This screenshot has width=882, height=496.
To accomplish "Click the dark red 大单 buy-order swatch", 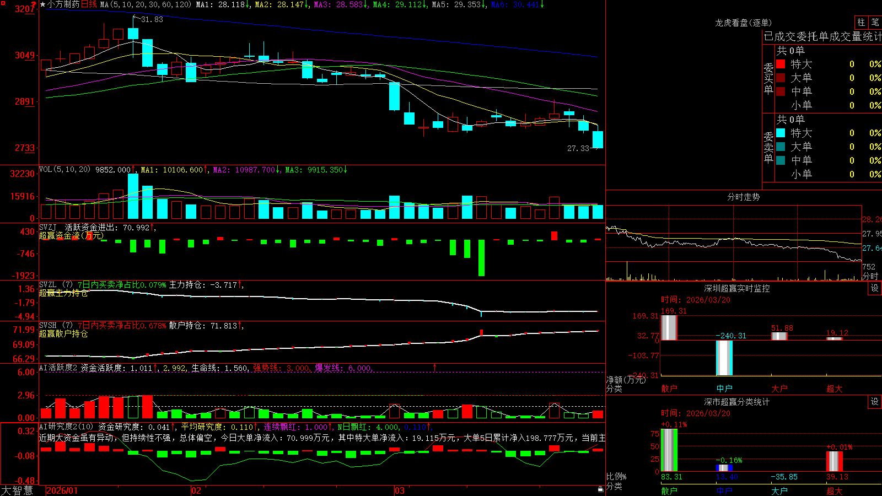I will click(x=781, y=78).
